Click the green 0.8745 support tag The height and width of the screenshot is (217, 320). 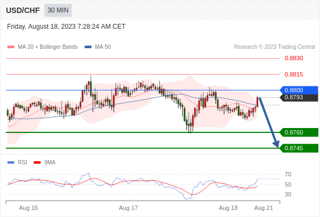(x=299, y=148)
